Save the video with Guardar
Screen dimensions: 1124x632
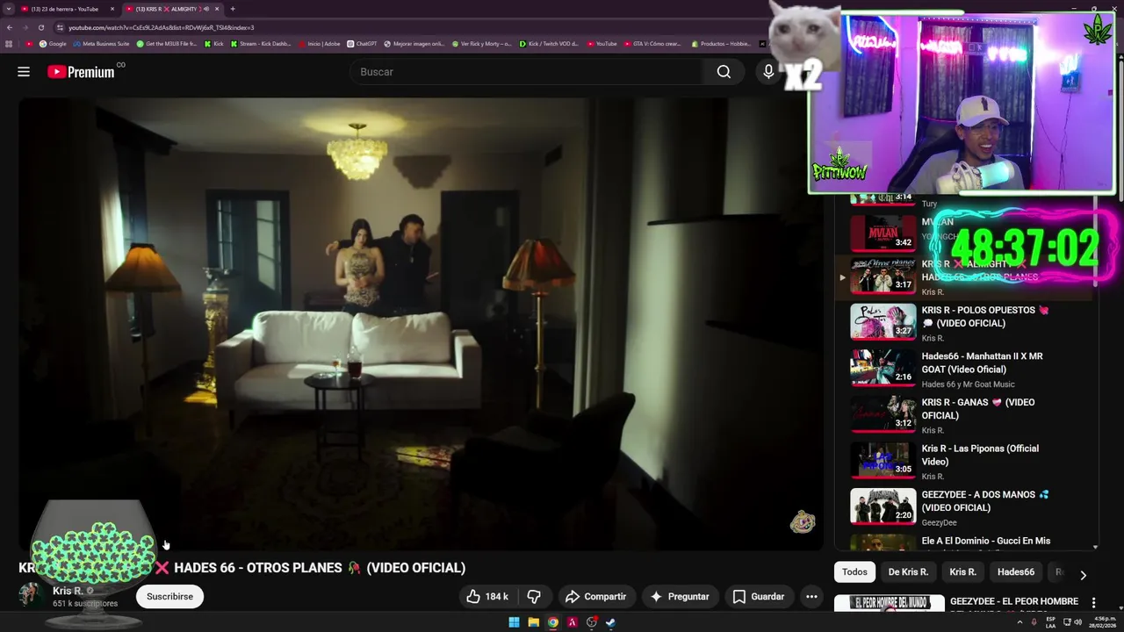click(759, 597)
